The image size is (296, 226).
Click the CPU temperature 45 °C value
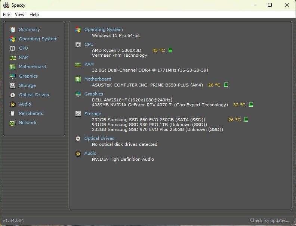tap(159, 50)
